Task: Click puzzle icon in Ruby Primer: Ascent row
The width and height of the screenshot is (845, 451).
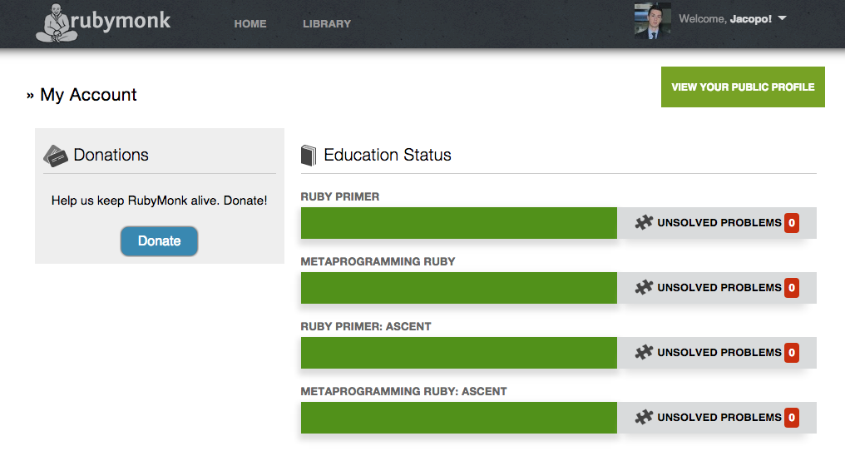Action: coord(644,352)
